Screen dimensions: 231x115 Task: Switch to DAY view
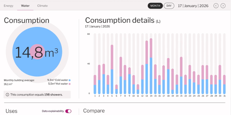click(x=169, y=6)
